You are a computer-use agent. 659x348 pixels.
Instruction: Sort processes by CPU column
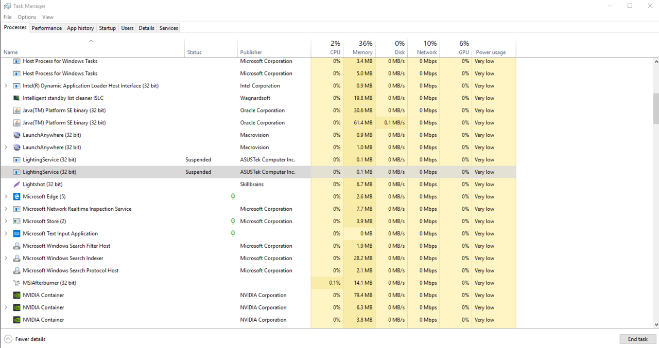click(327, 47)
